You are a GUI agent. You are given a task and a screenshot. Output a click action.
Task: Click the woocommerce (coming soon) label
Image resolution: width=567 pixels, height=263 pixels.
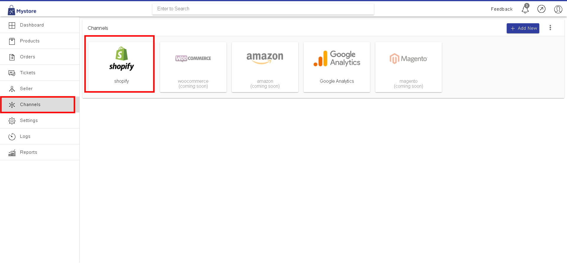tap(193, 84)
